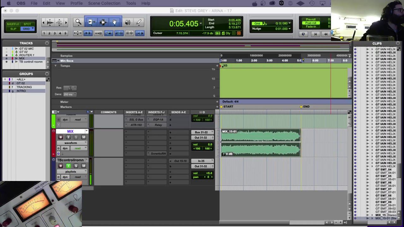404x227 pixels.
Task: Solo the TBcontrollromn track
Action: (x=76, y=166)
